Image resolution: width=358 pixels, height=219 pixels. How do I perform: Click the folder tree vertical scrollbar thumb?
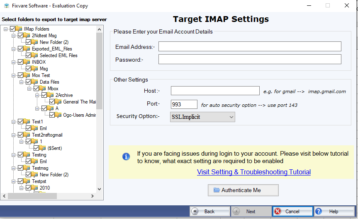point(99,71)
